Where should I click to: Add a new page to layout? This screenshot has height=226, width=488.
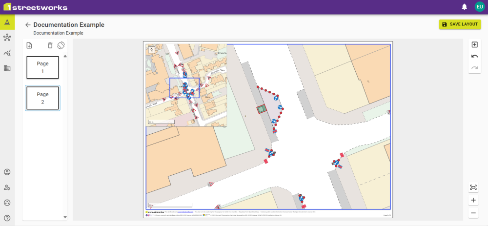(29, 45)
